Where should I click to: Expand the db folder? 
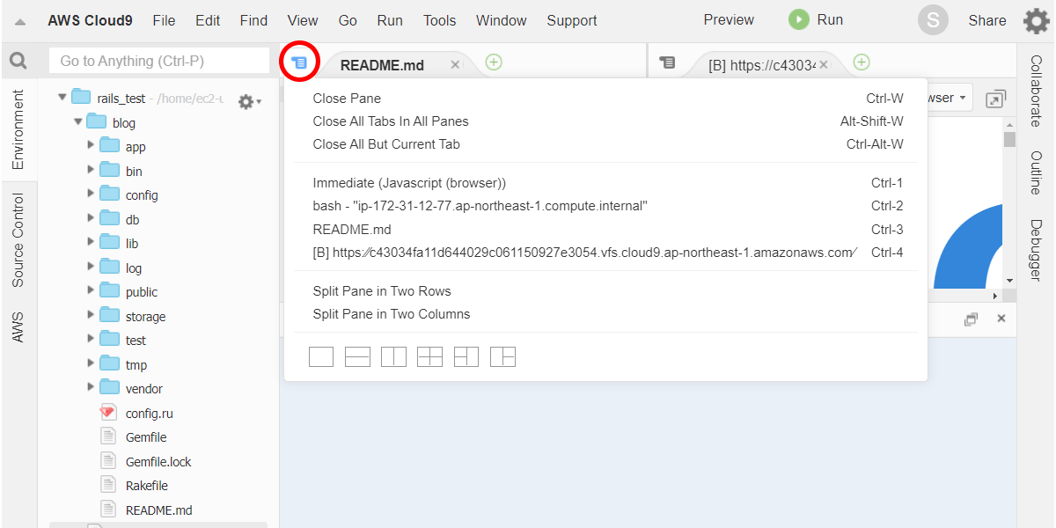(91, 218)
